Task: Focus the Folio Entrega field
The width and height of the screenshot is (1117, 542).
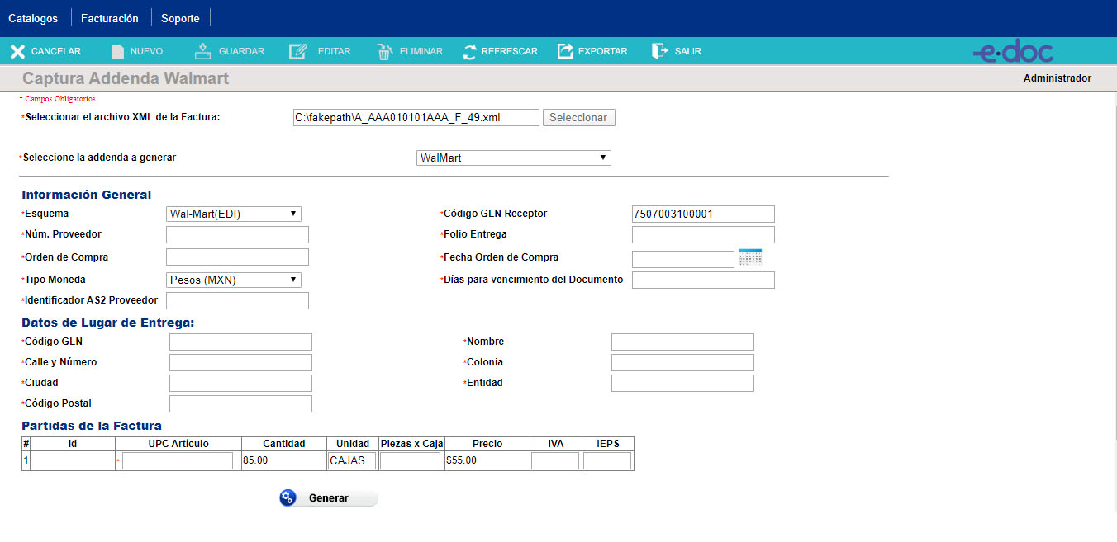Action: [703, 234]
